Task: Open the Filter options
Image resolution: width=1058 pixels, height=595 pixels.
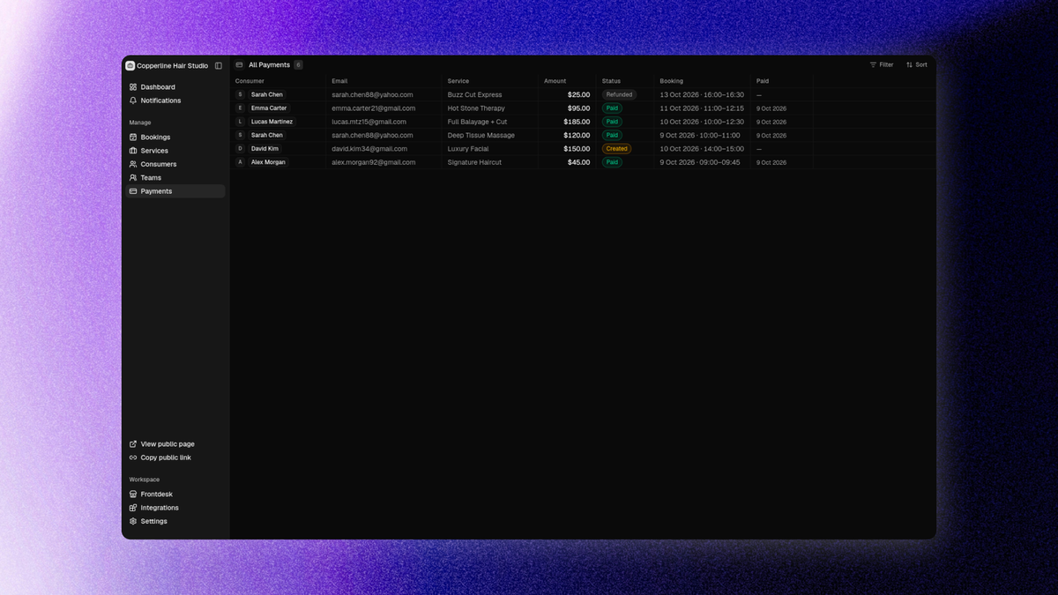Action: [x=882, y=65]
